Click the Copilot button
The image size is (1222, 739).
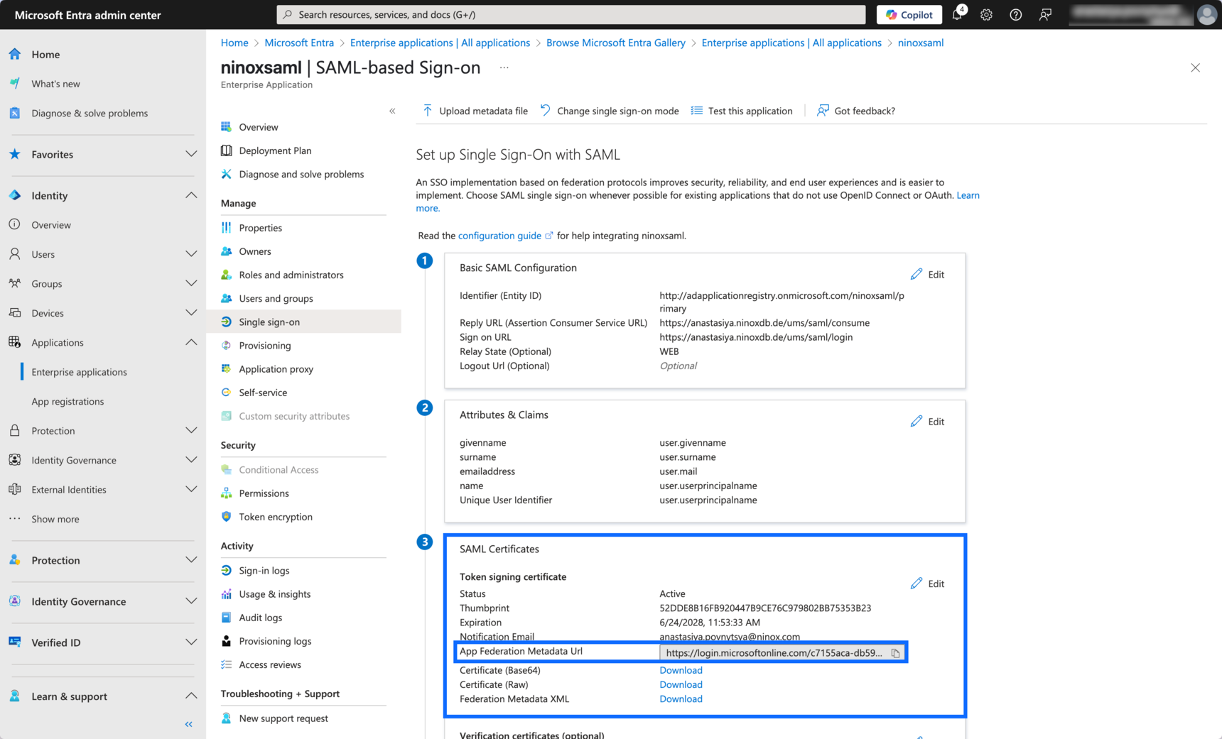click(909, 15)
